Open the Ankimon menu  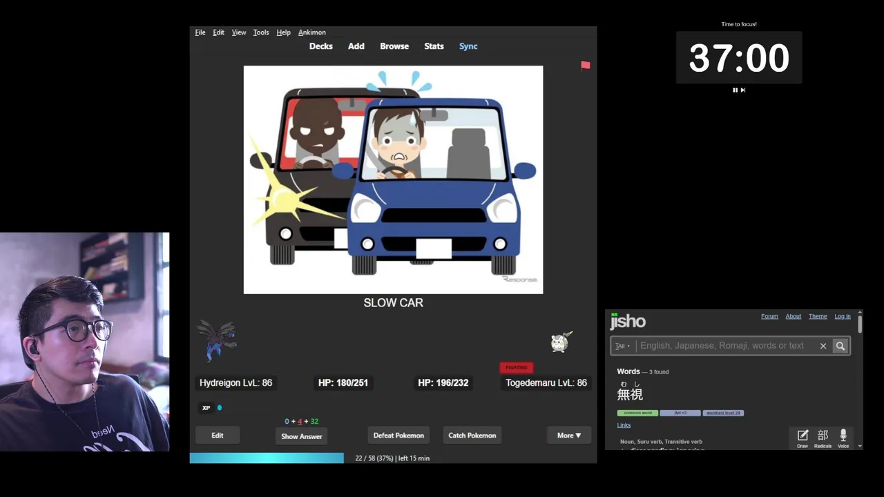coord(312,32)
